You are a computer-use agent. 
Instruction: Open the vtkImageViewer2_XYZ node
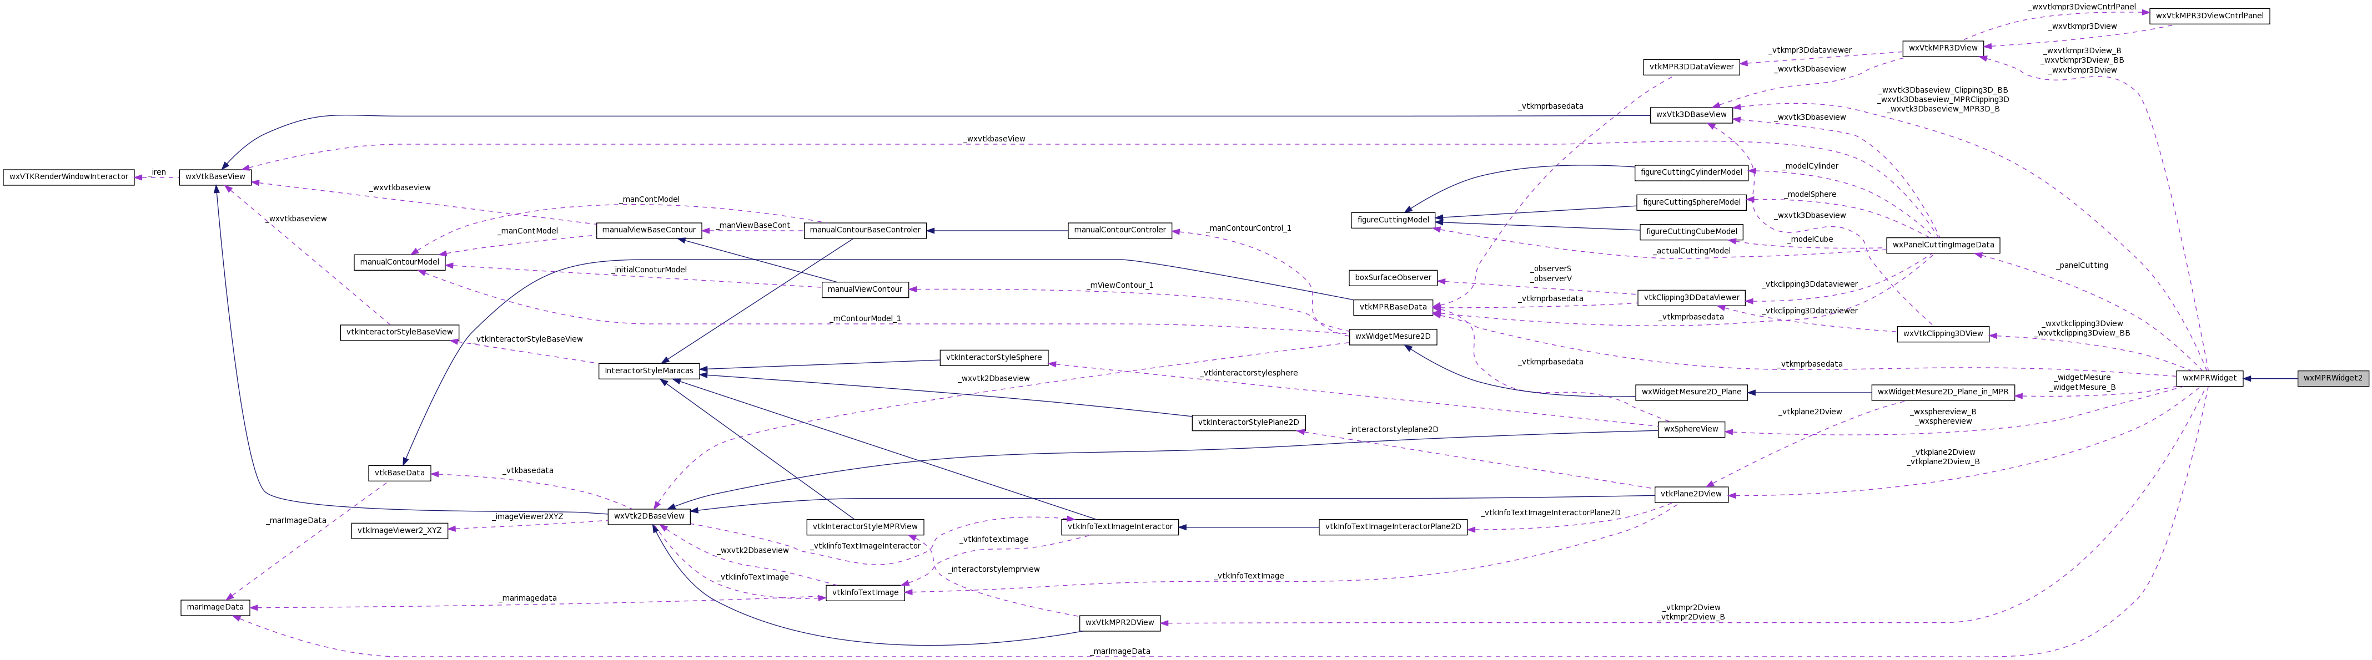[400, 531]
